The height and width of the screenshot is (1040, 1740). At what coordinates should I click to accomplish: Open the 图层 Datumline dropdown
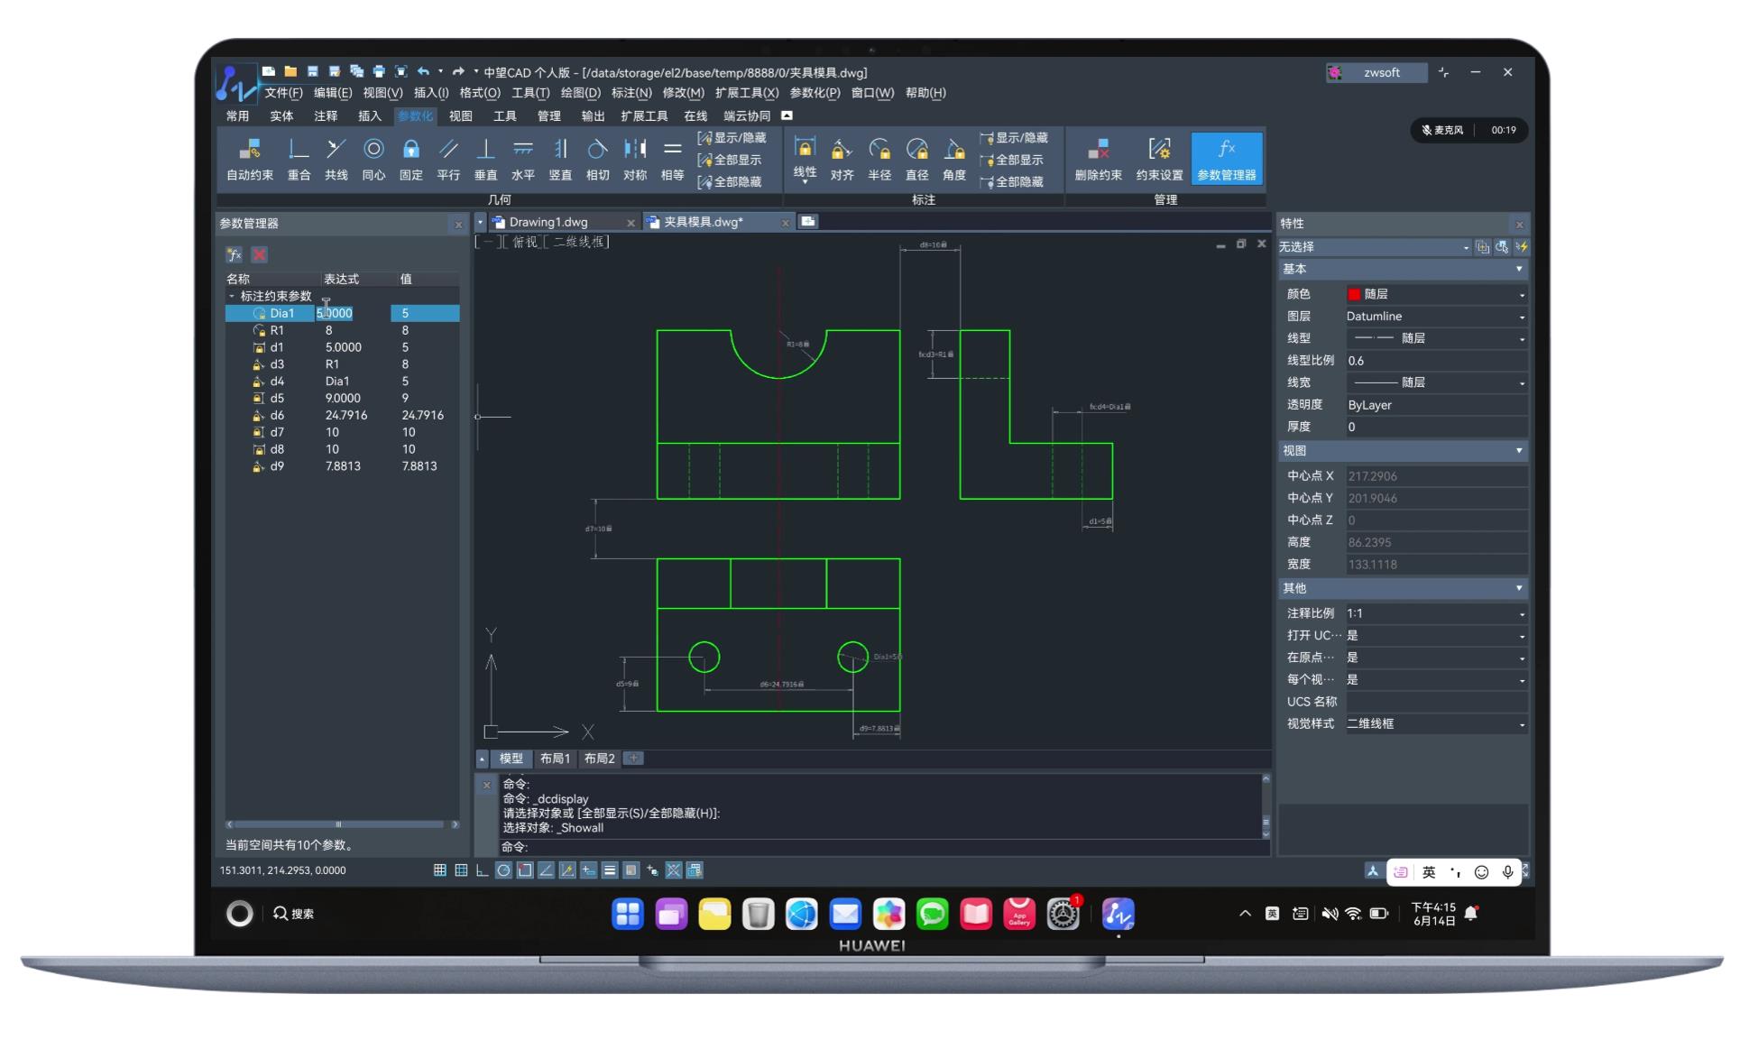coord(1436,317)
